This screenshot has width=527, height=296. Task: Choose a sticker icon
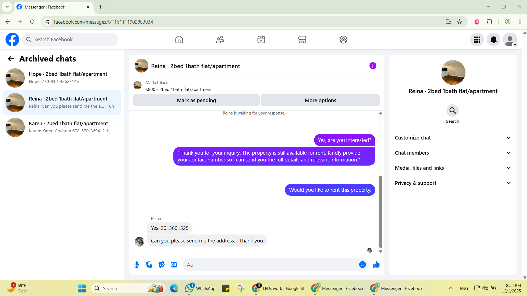(x=162, y=265)
